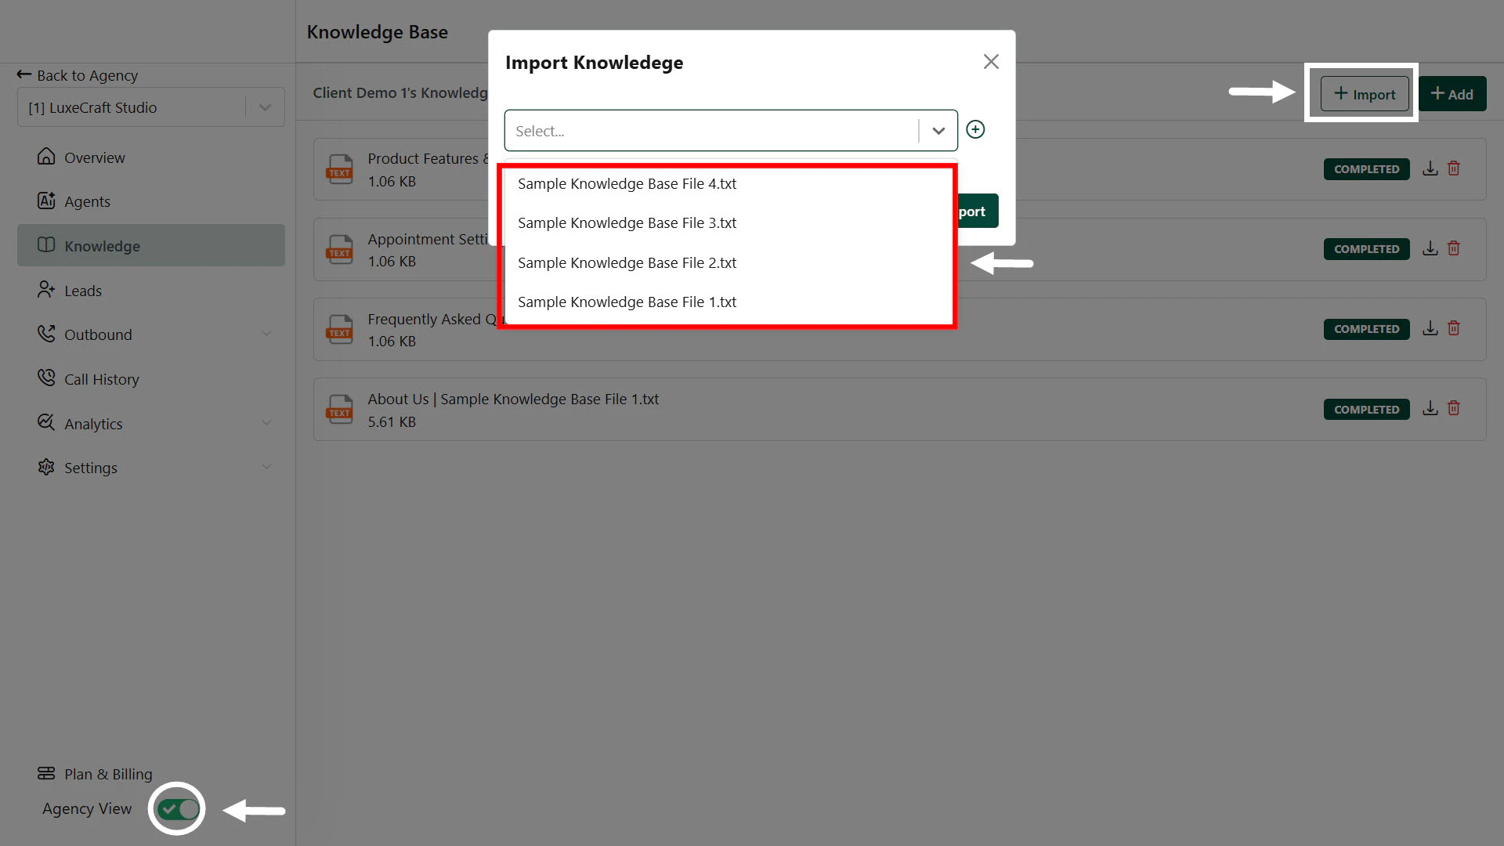Expand the Settings sidebar section
1504x846 pixels.
[266, 467]
